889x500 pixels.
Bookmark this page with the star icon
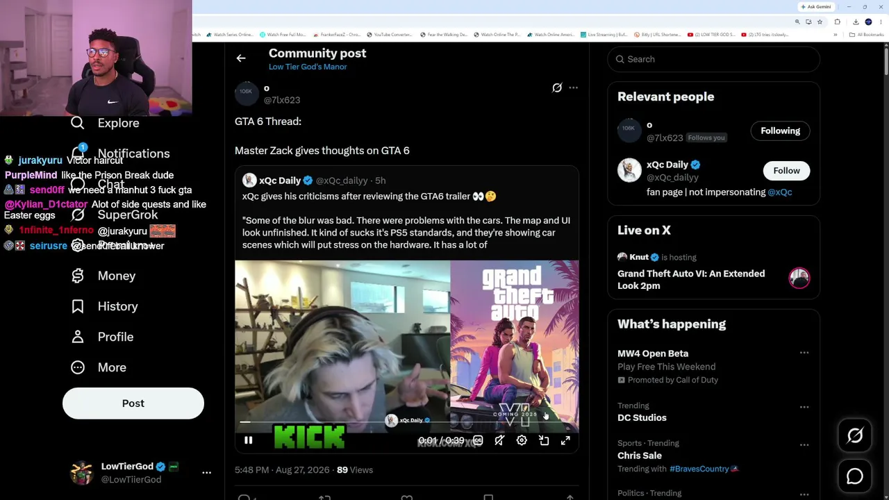tap(820, 22)
